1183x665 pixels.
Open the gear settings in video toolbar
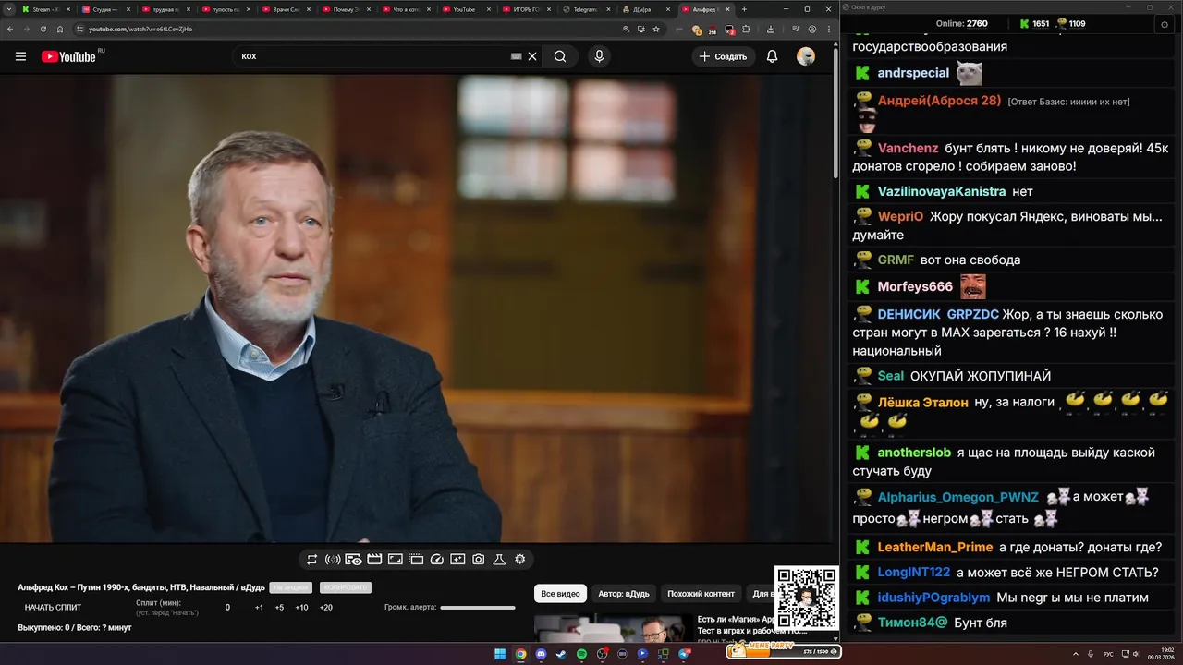pos(520,559)
